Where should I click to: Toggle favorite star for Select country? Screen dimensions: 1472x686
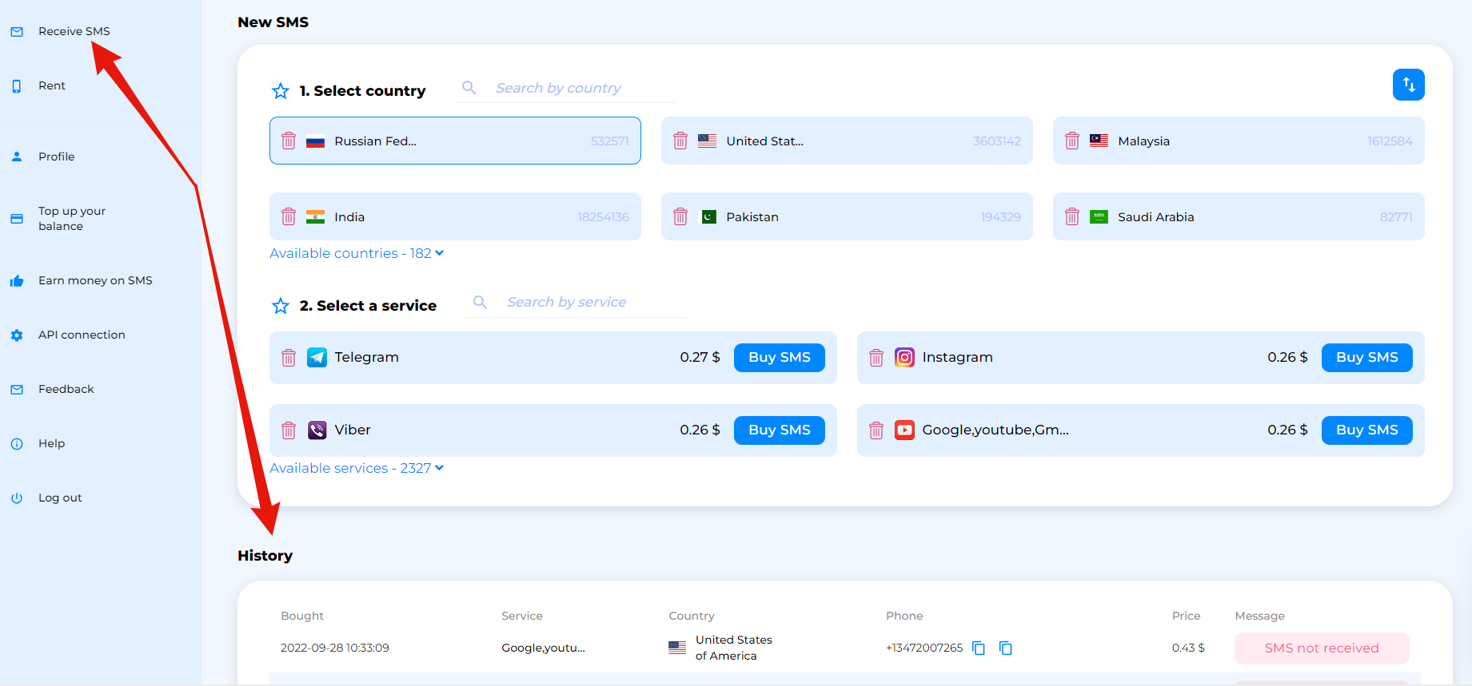coord(281,91)
